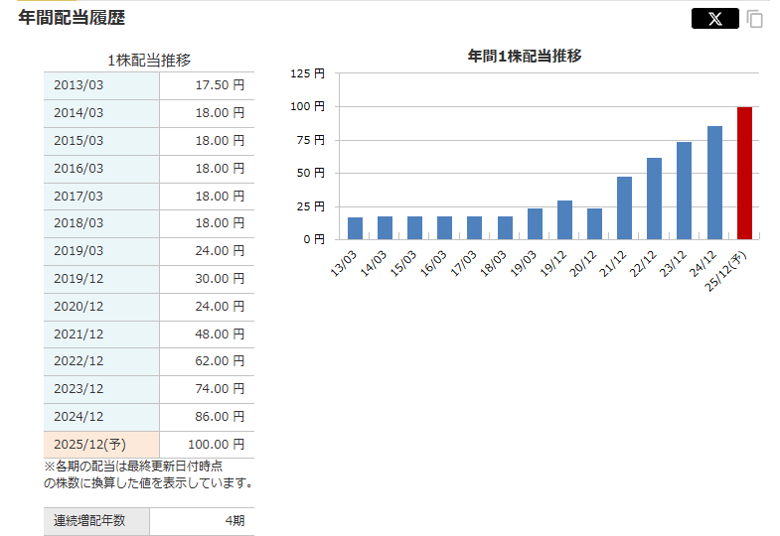Click the 19/12 bar in chart
Screen dimensions: 780x536
pos(564,219)
